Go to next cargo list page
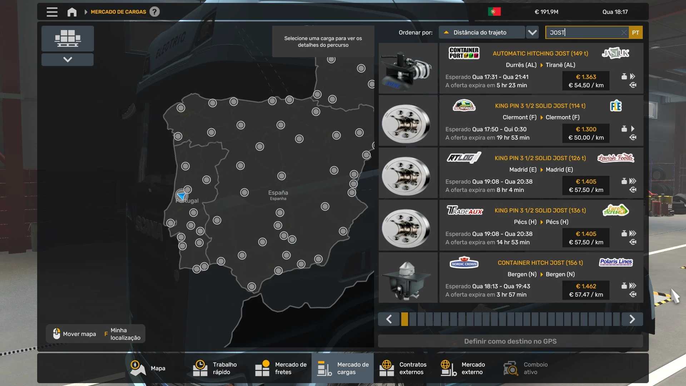This screenshot has height=386, width=686. [x=632, y=319]
